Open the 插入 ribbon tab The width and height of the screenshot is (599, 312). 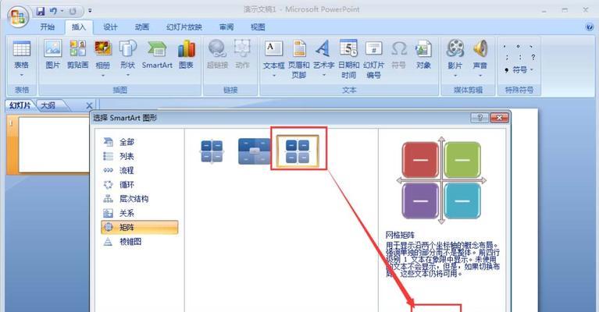79,27
